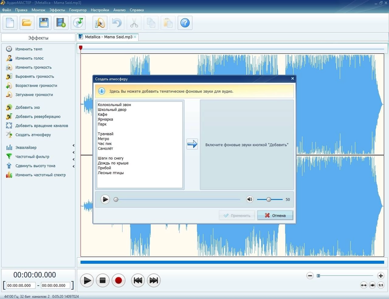Viewport: 389px width, 299px height.
Task: Open help with the question mark icon
Action: pyautogui.click(x=185, y=23)
